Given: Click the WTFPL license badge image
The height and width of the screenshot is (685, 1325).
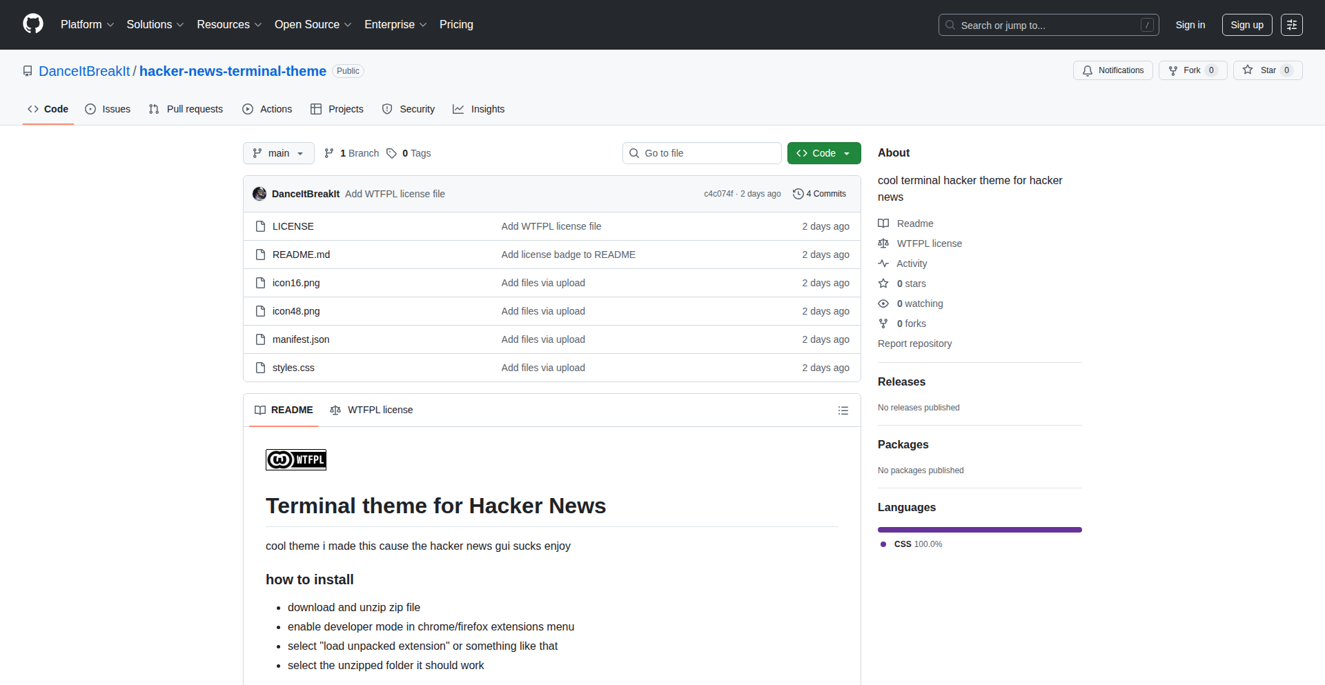Looking at the screenshot, I should point(295,459).
